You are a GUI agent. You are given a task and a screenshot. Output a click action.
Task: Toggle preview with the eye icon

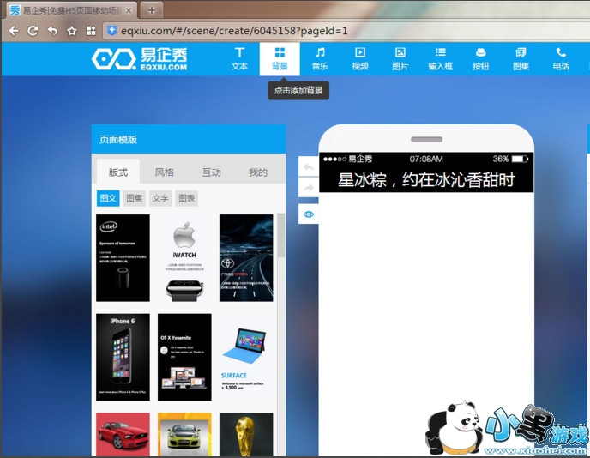tap(308, 214)
